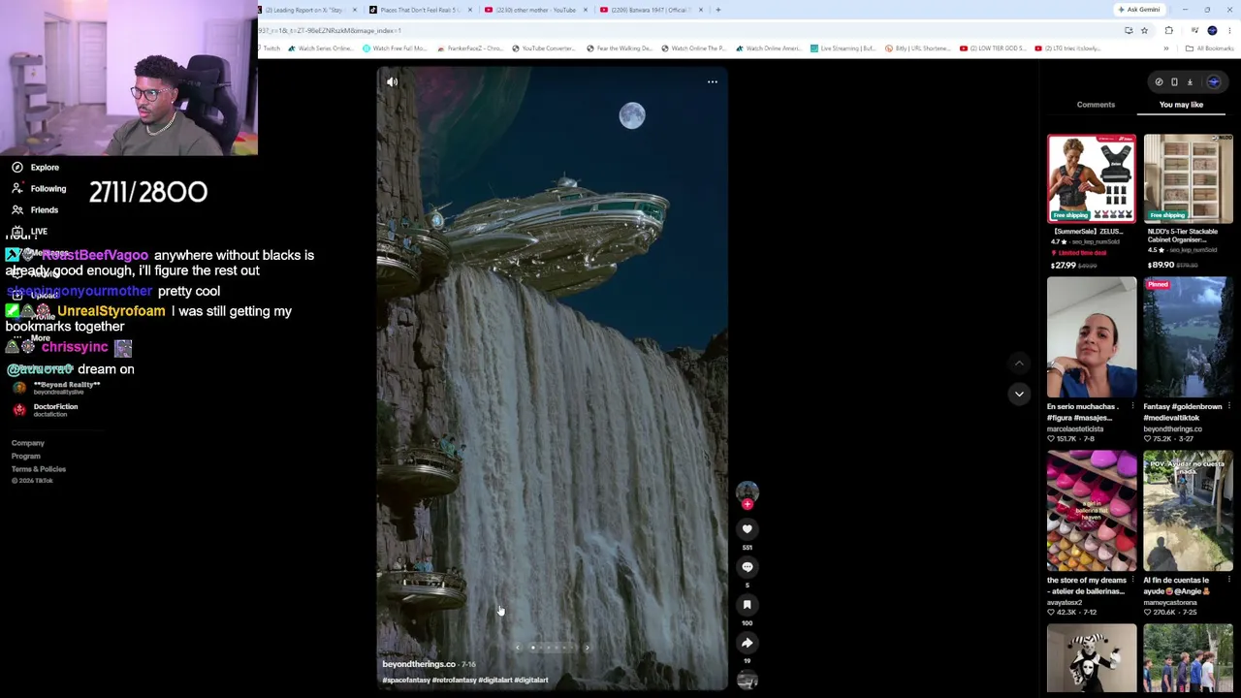Follow the creator with the red plus
The height and width of the screenshot is (698, 1241).
point(747,505)
